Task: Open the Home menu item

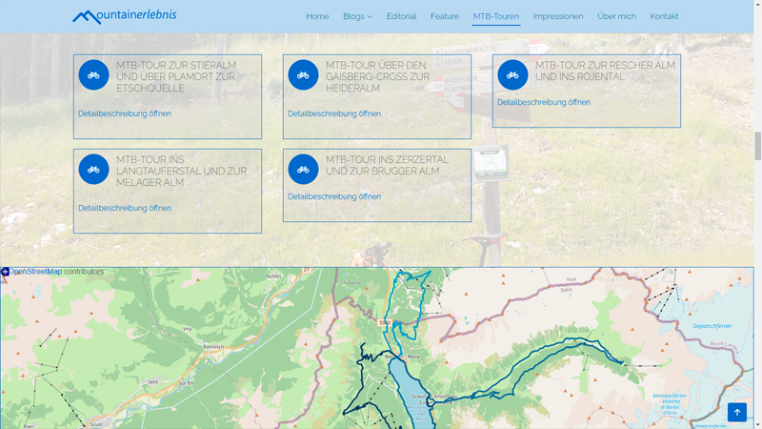Action: pos(317,16)
